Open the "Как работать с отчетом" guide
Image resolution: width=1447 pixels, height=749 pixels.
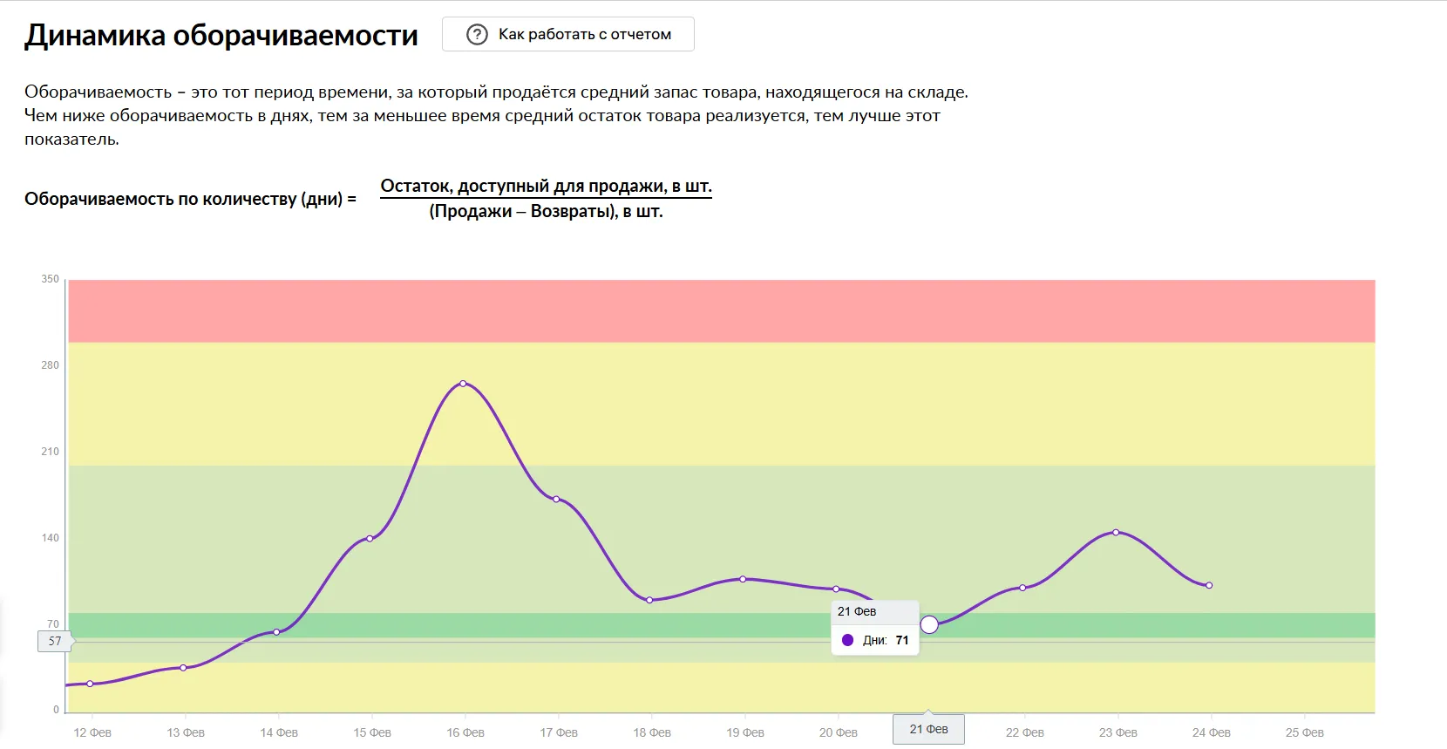(584, 34)
